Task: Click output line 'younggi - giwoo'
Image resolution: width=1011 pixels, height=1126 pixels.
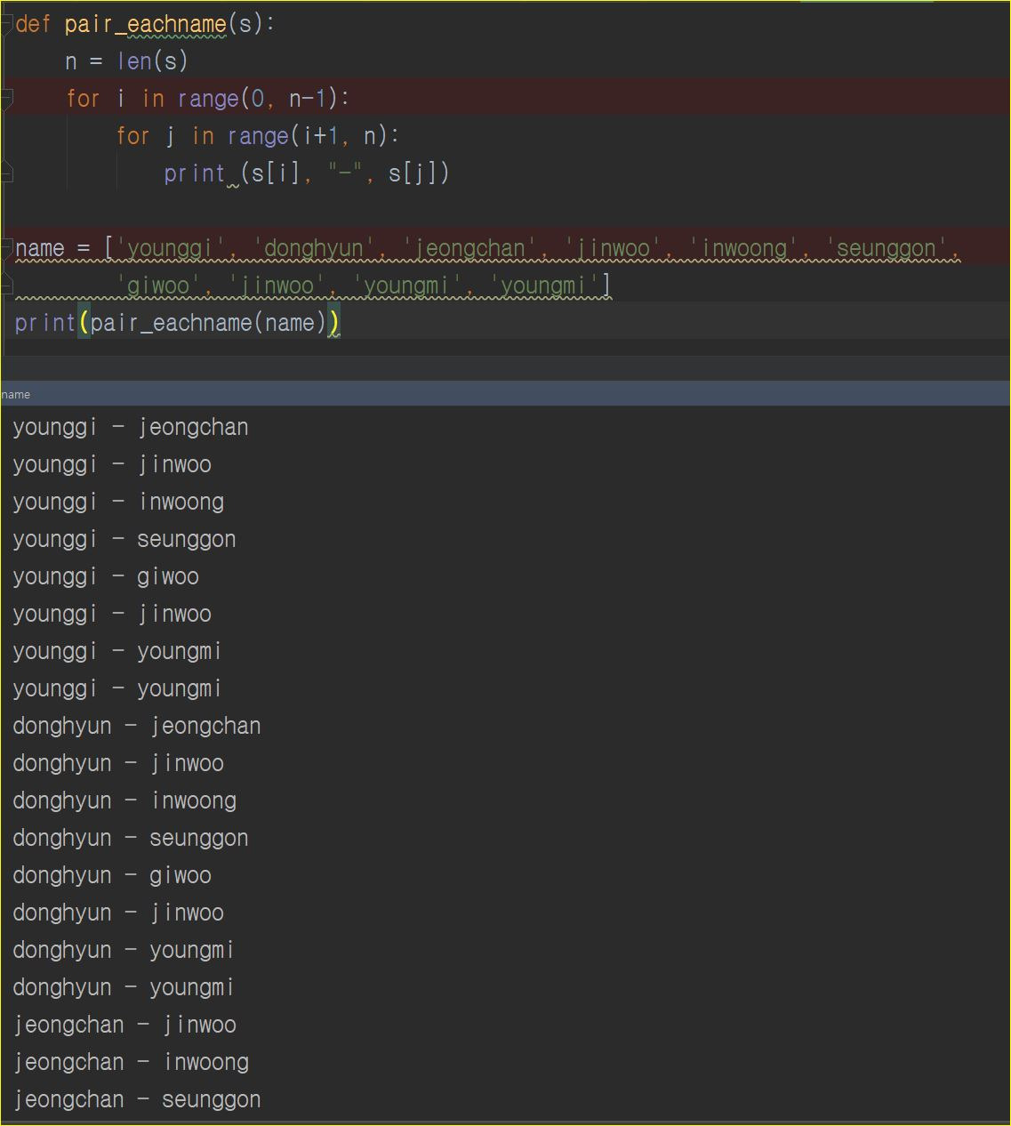Action: point(106,576)
